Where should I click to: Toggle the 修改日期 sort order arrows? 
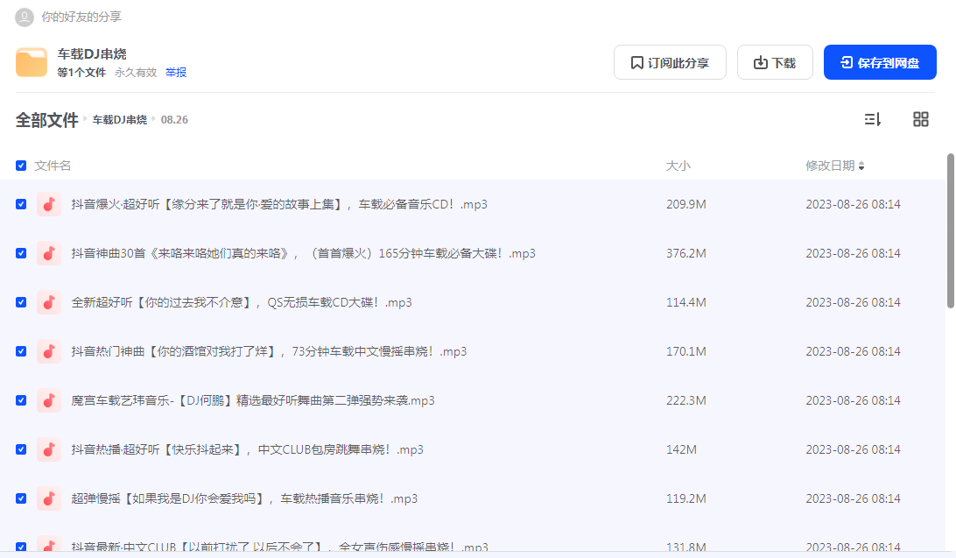tap(862, 166)
